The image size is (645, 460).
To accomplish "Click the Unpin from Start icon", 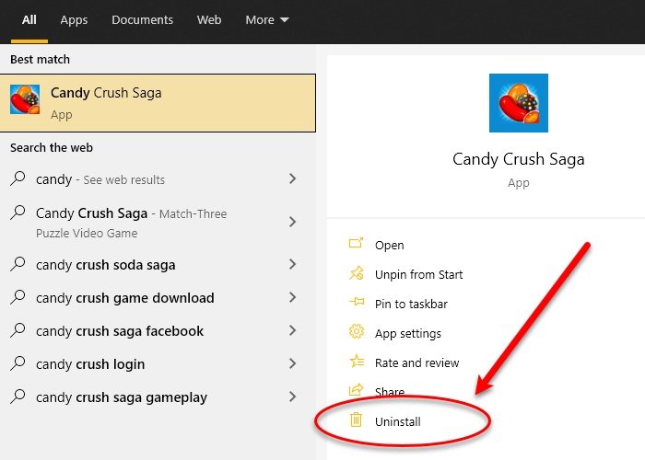I will [x=357, y=273].
